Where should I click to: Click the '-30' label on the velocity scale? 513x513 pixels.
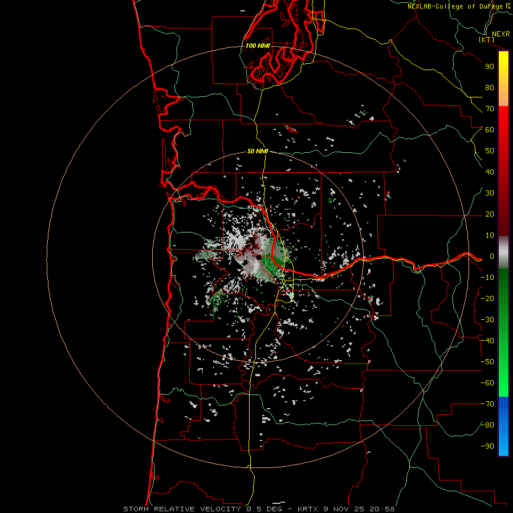(x=487, y=320)
